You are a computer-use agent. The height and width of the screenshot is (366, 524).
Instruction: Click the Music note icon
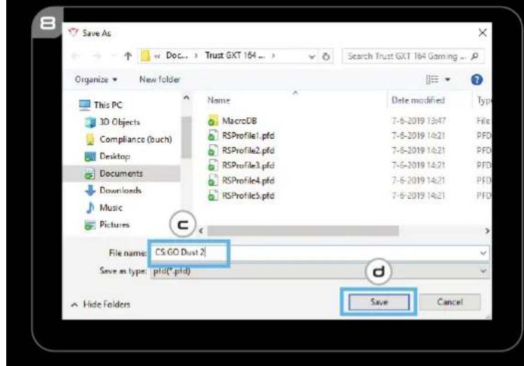(x=90, y=207)
